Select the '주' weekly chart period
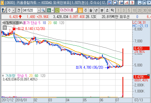Image resolution: width=151 pixels, height=103 pixels. [86, 10]
